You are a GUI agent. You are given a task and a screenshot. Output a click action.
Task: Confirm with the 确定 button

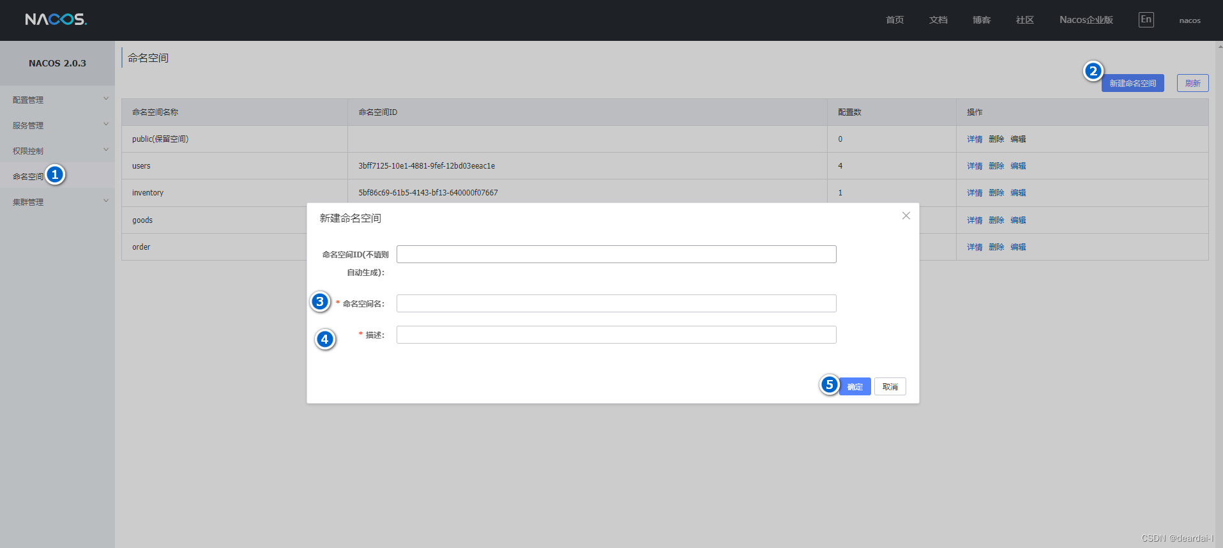tap(855, 386)
